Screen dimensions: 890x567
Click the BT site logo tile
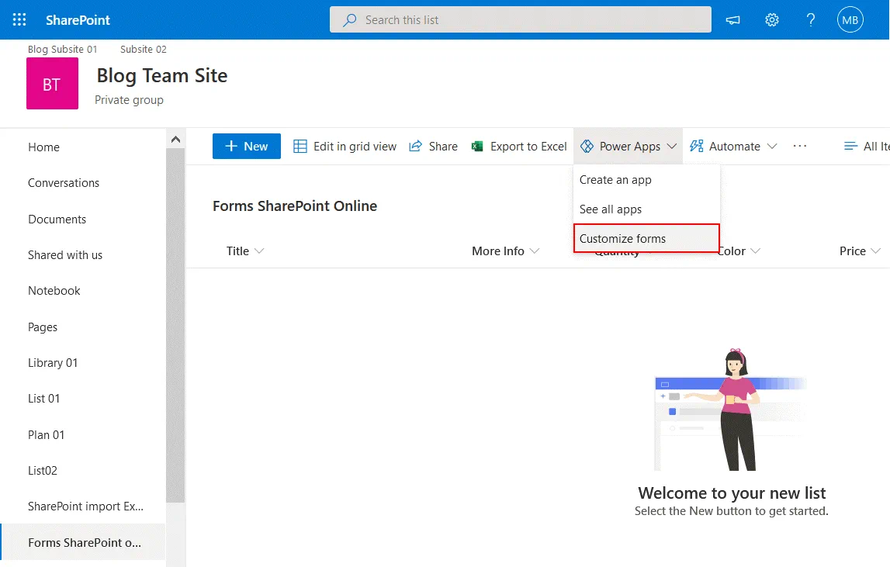click(x=52, y=84)
